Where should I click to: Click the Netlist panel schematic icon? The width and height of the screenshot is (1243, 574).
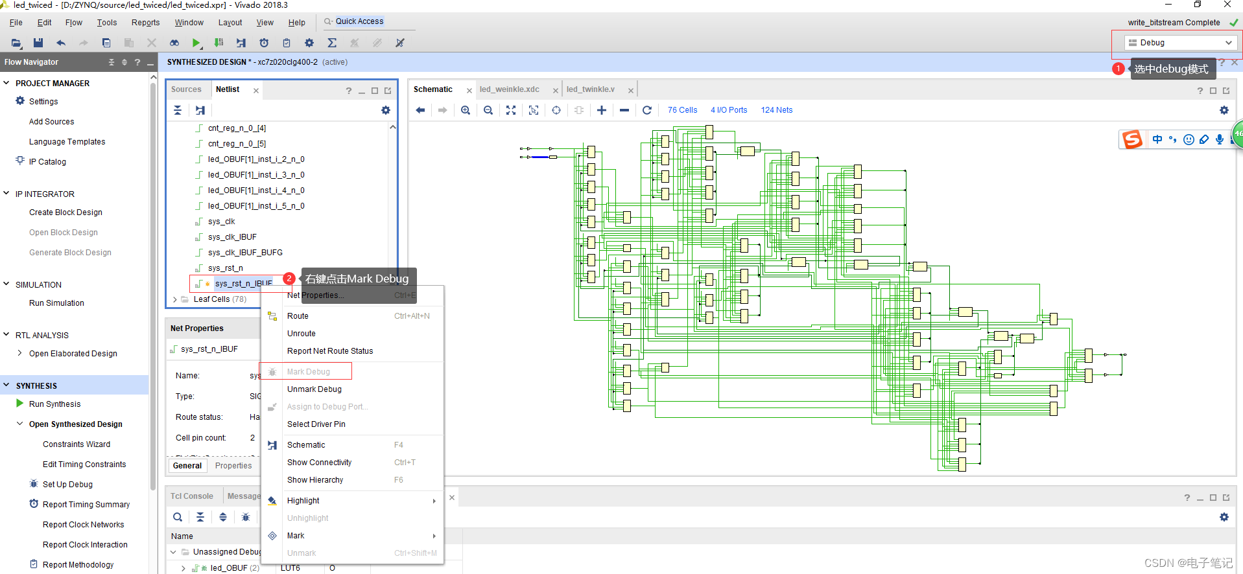(200, 110)
